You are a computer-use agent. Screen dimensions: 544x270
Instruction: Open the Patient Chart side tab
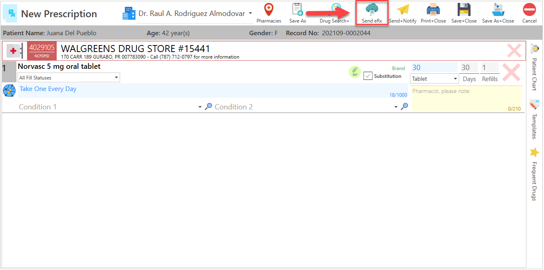(x=534, y=68)
